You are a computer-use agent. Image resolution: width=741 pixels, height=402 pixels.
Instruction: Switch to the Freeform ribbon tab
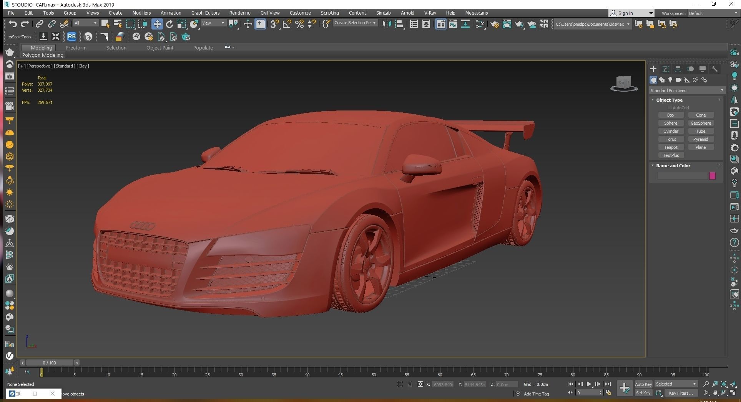76,48
